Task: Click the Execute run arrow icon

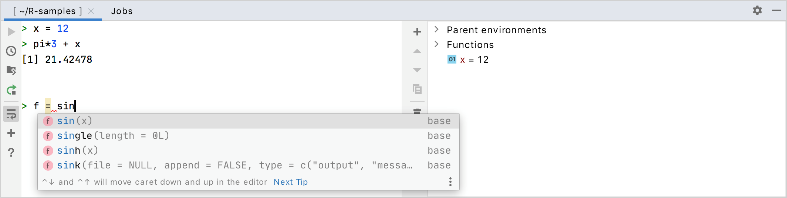Action: point(11,32)
